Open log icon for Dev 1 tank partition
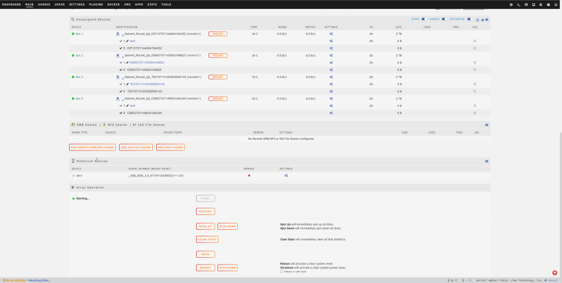The image size is (562, 283). [475, 41]
